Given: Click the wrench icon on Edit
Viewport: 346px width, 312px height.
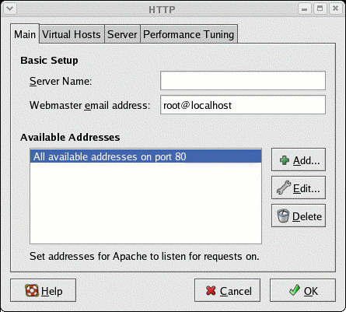Looking at the screenshot, I should 284,188.
